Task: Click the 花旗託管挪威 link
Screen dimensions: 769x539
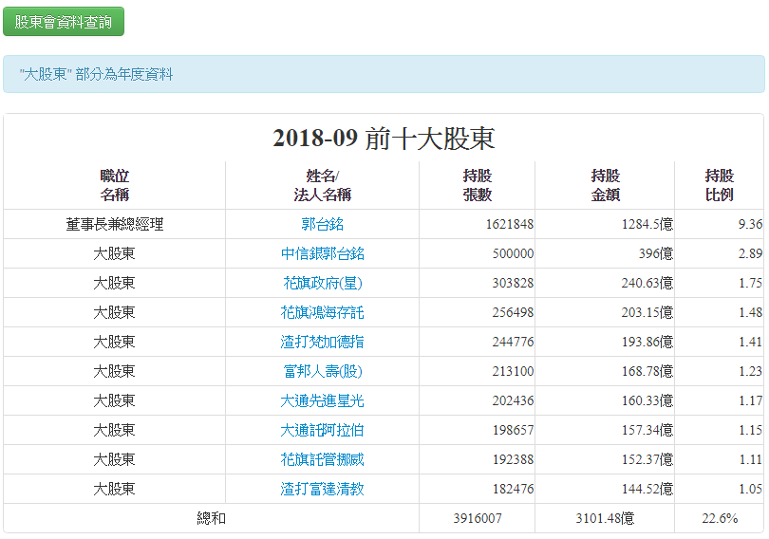Action: tap(323, 459)
